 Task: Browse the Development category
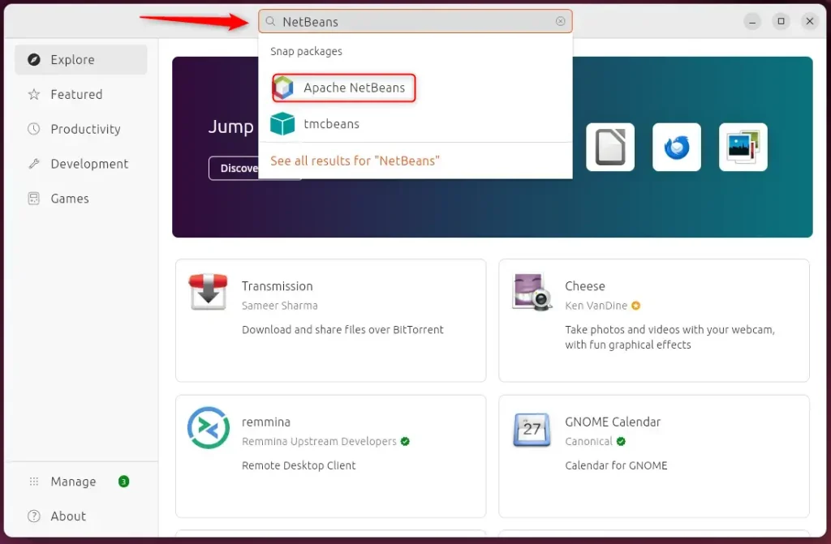point(81,164)
